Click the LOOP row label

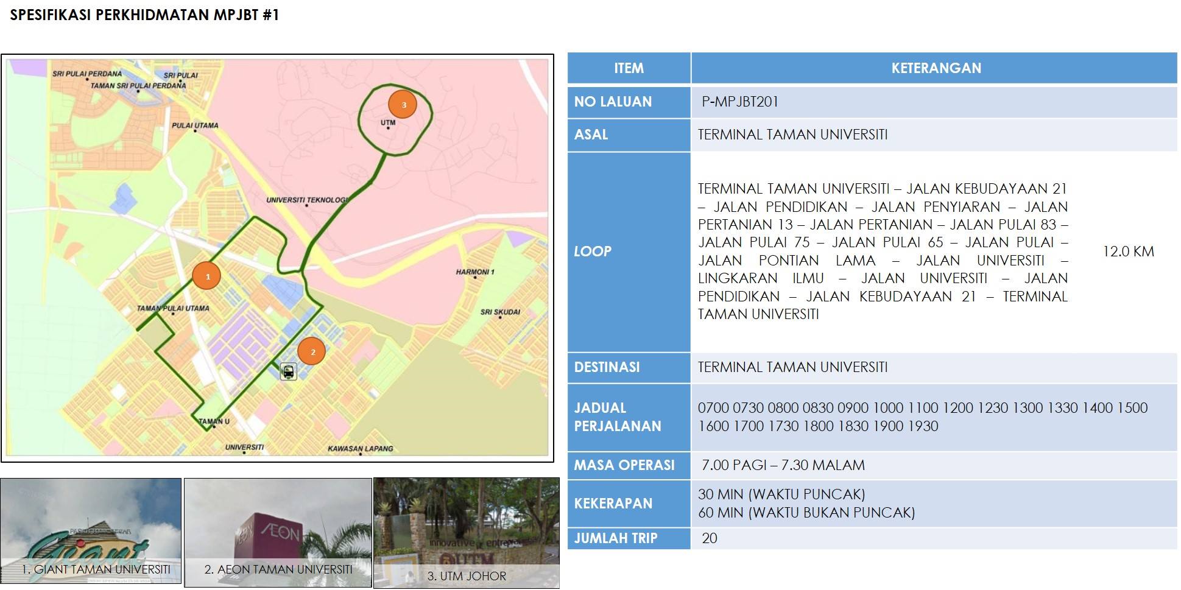593,251
